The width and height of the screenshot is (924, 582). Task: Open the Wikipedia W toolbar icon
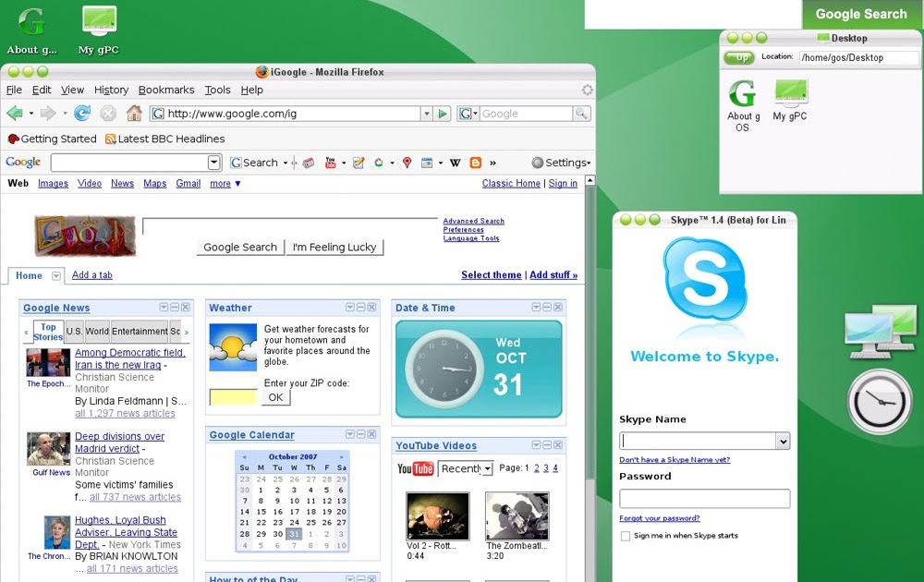point(455,163)
